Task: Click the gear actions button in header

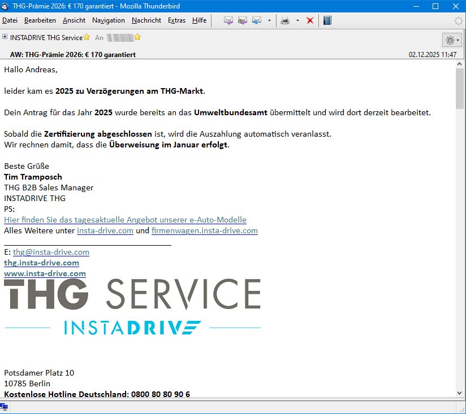Action: tap(451, 40)
